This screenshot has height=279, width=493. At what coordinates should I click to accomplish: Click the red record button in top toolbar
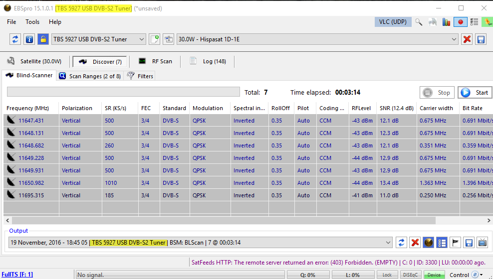pos(460,22)
